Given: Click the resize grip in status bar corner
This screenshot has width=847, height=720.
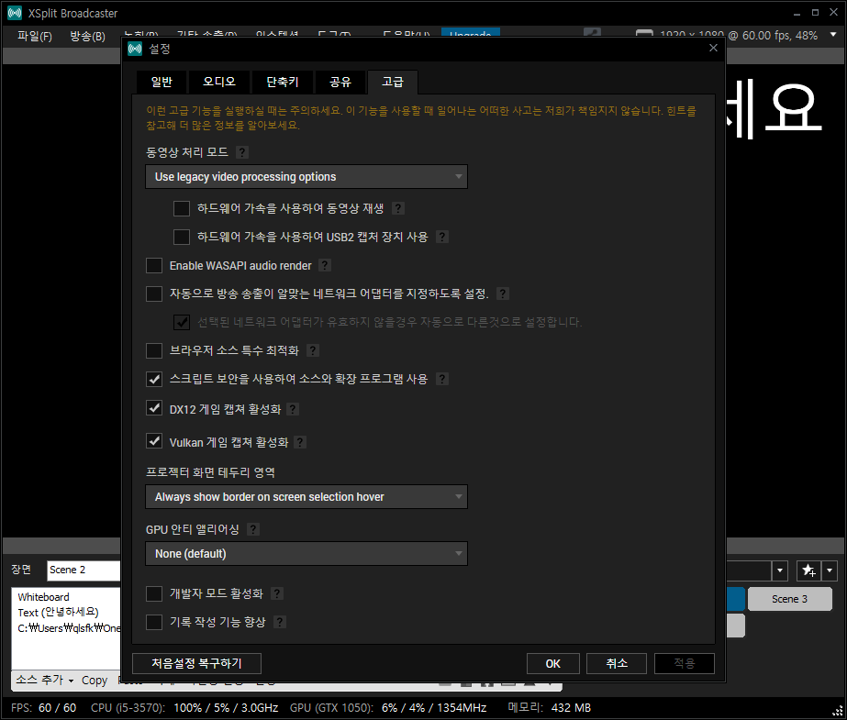Looking at the screenshot, I should coord(836,710).
